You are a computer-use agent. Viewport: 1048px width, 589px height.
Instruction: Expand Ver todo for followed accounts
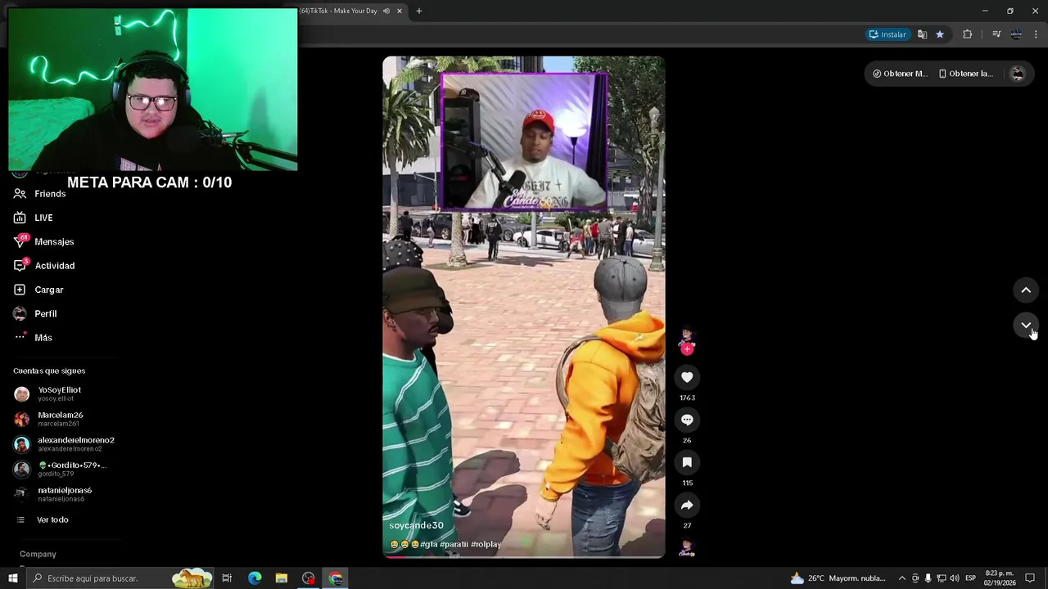[x=43, y=519]
